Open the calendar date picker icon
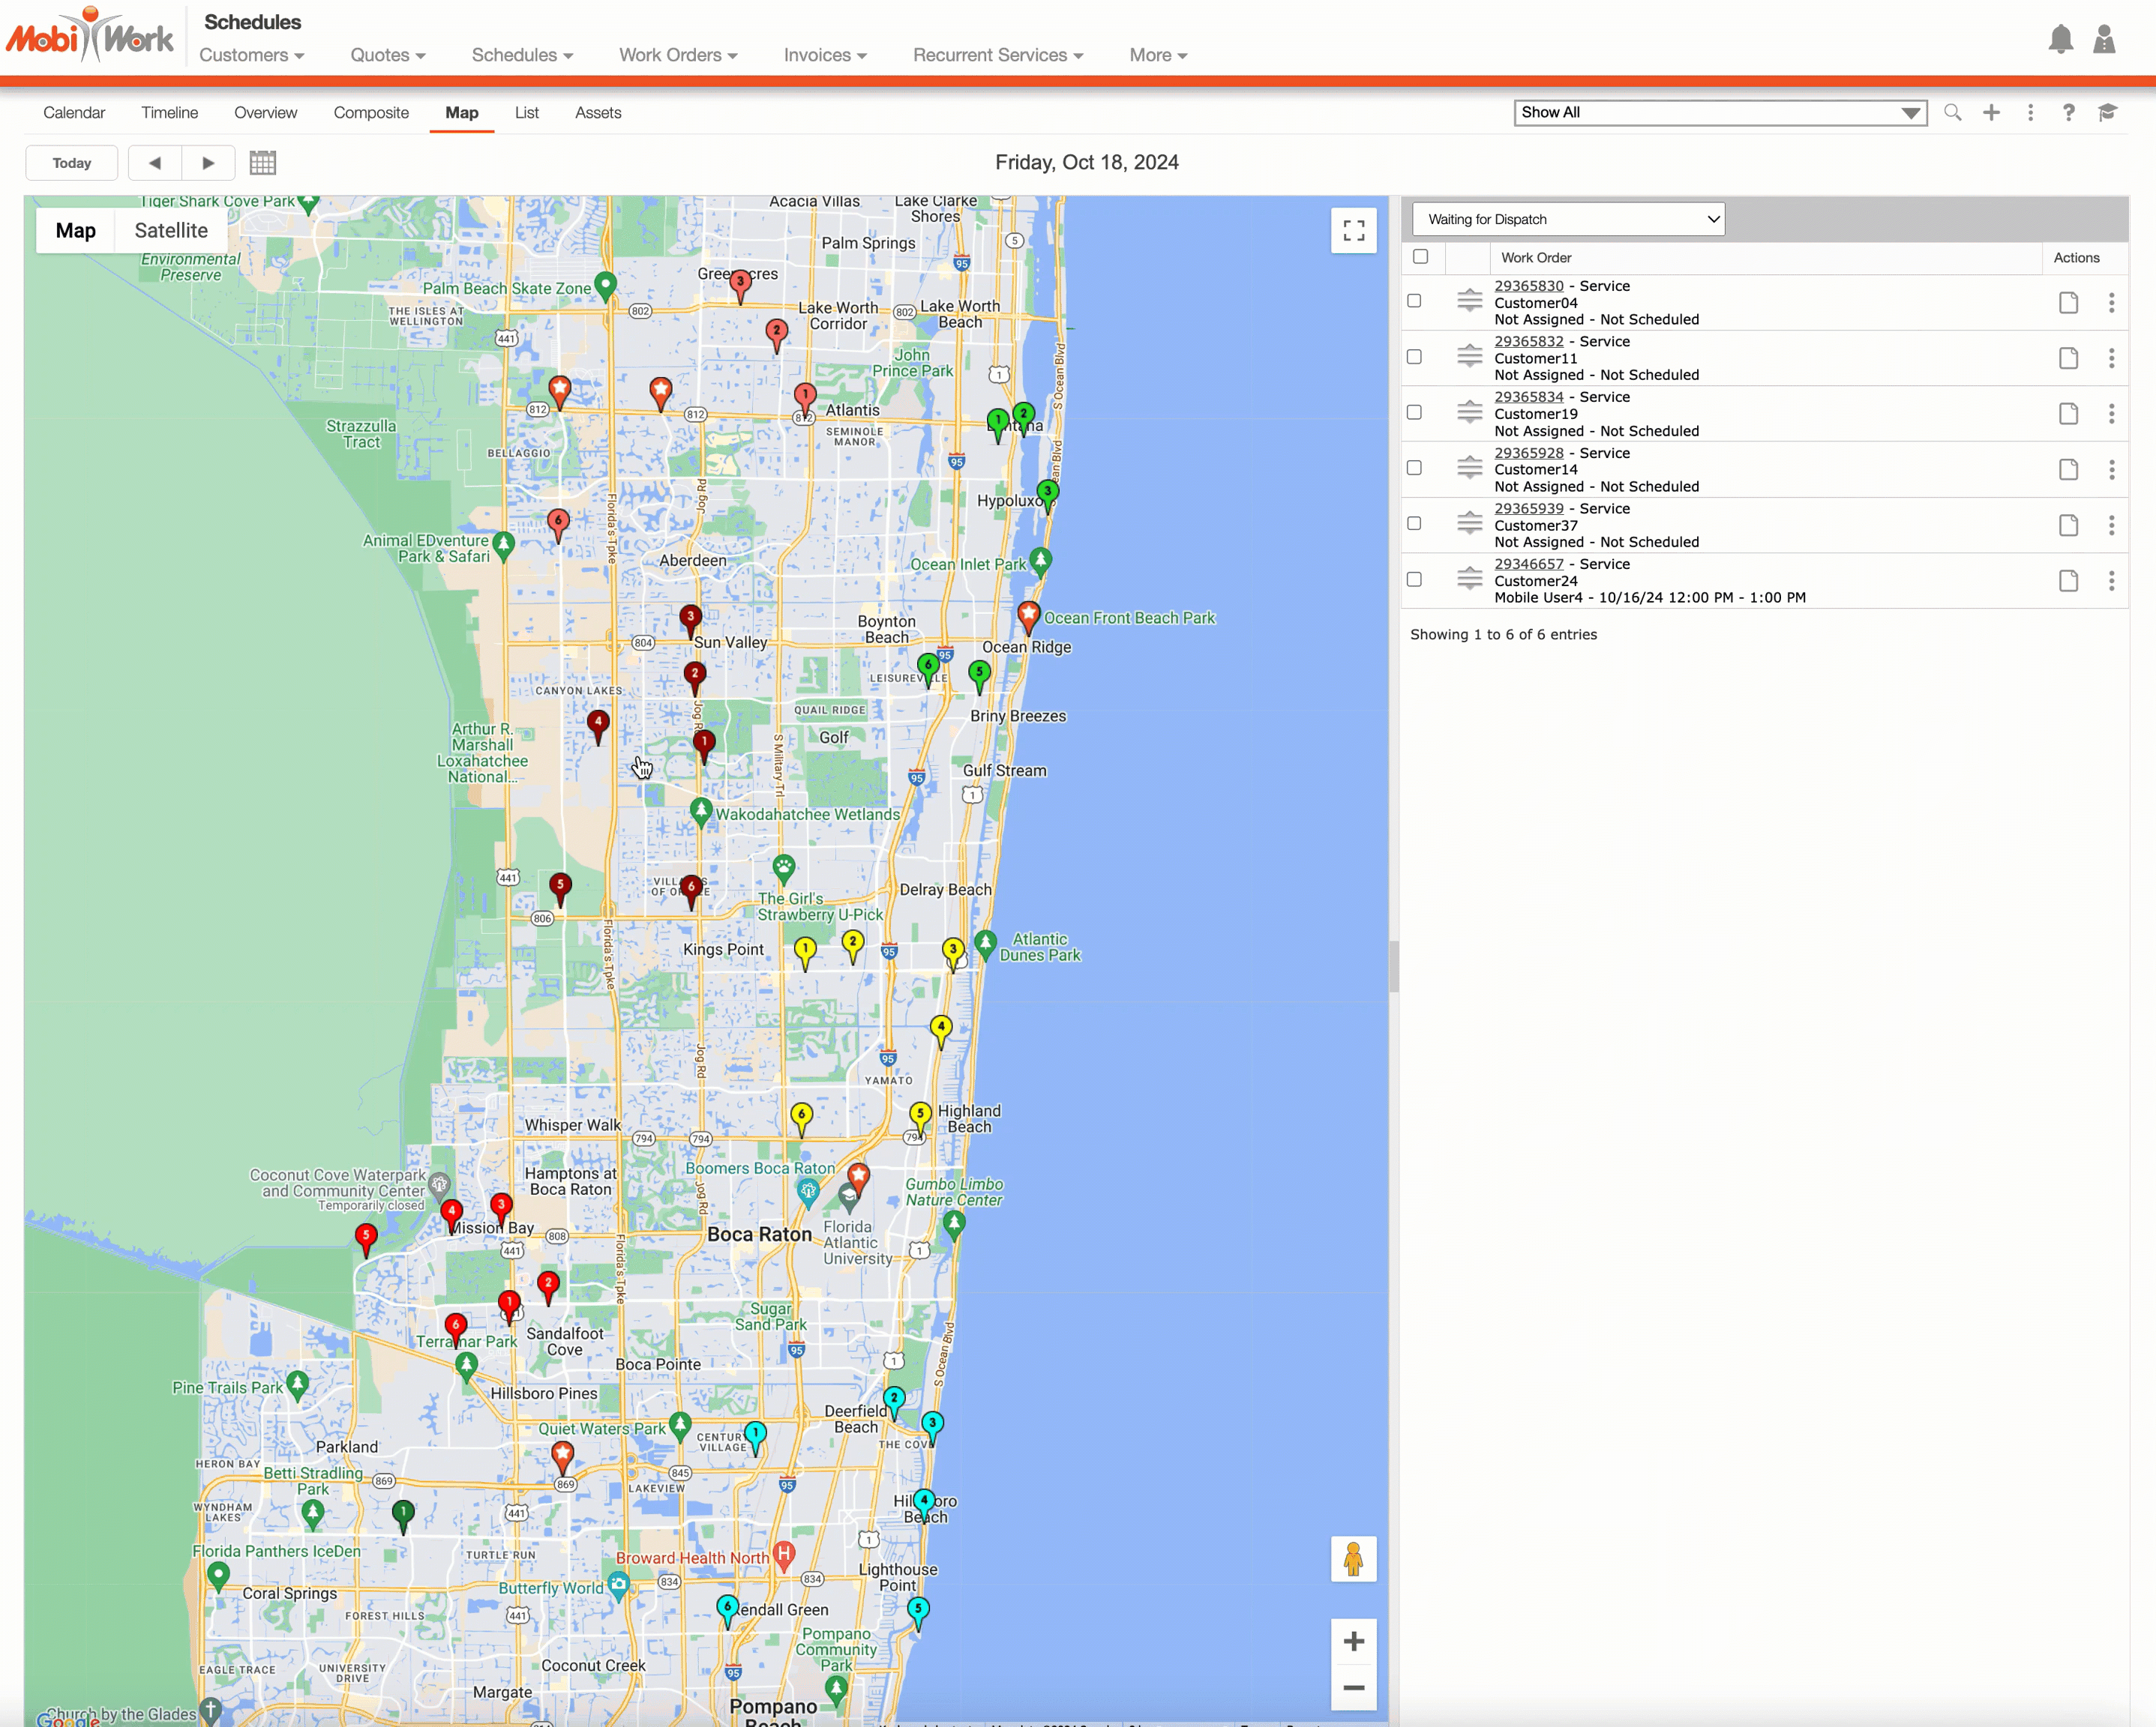 (x=263, y=163)
